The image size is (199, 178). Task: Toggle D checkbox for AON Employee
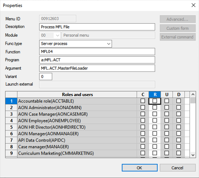(178, 121)
